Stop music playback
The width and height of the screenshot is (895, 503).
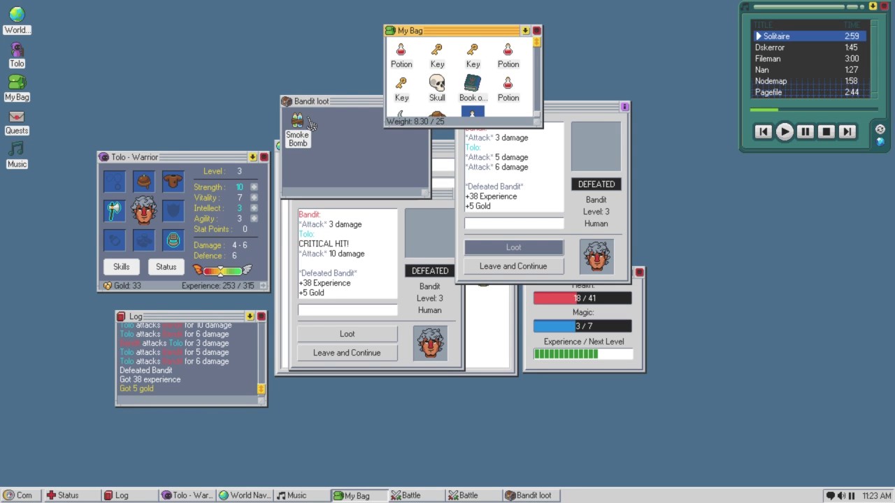click(x=826, y=131)
